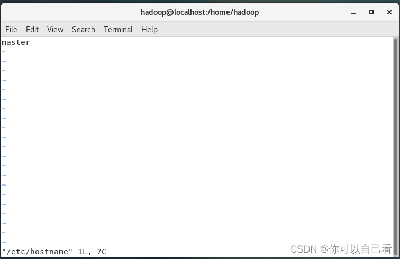Maximize the terminal window
The image size is (400, 259).
tap(371, 12)
